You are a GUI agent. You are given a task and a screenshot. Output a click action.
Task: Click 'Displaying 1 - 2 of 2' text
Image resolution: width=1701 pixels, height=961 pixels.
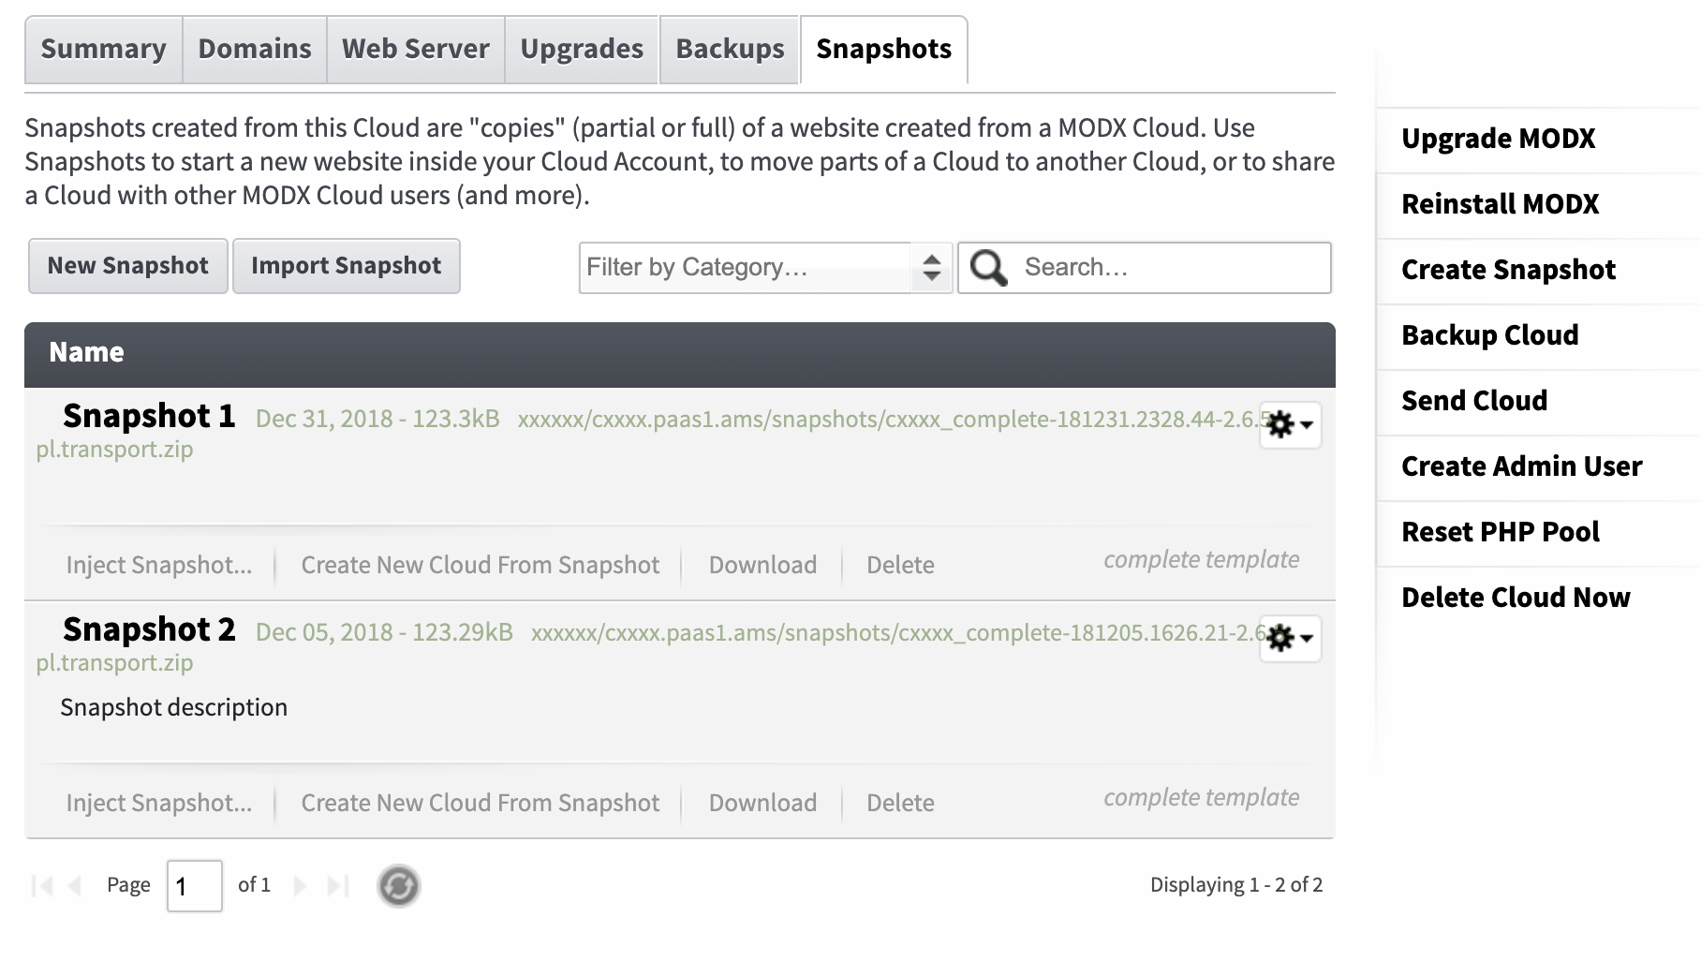(x=1236, y=885)
